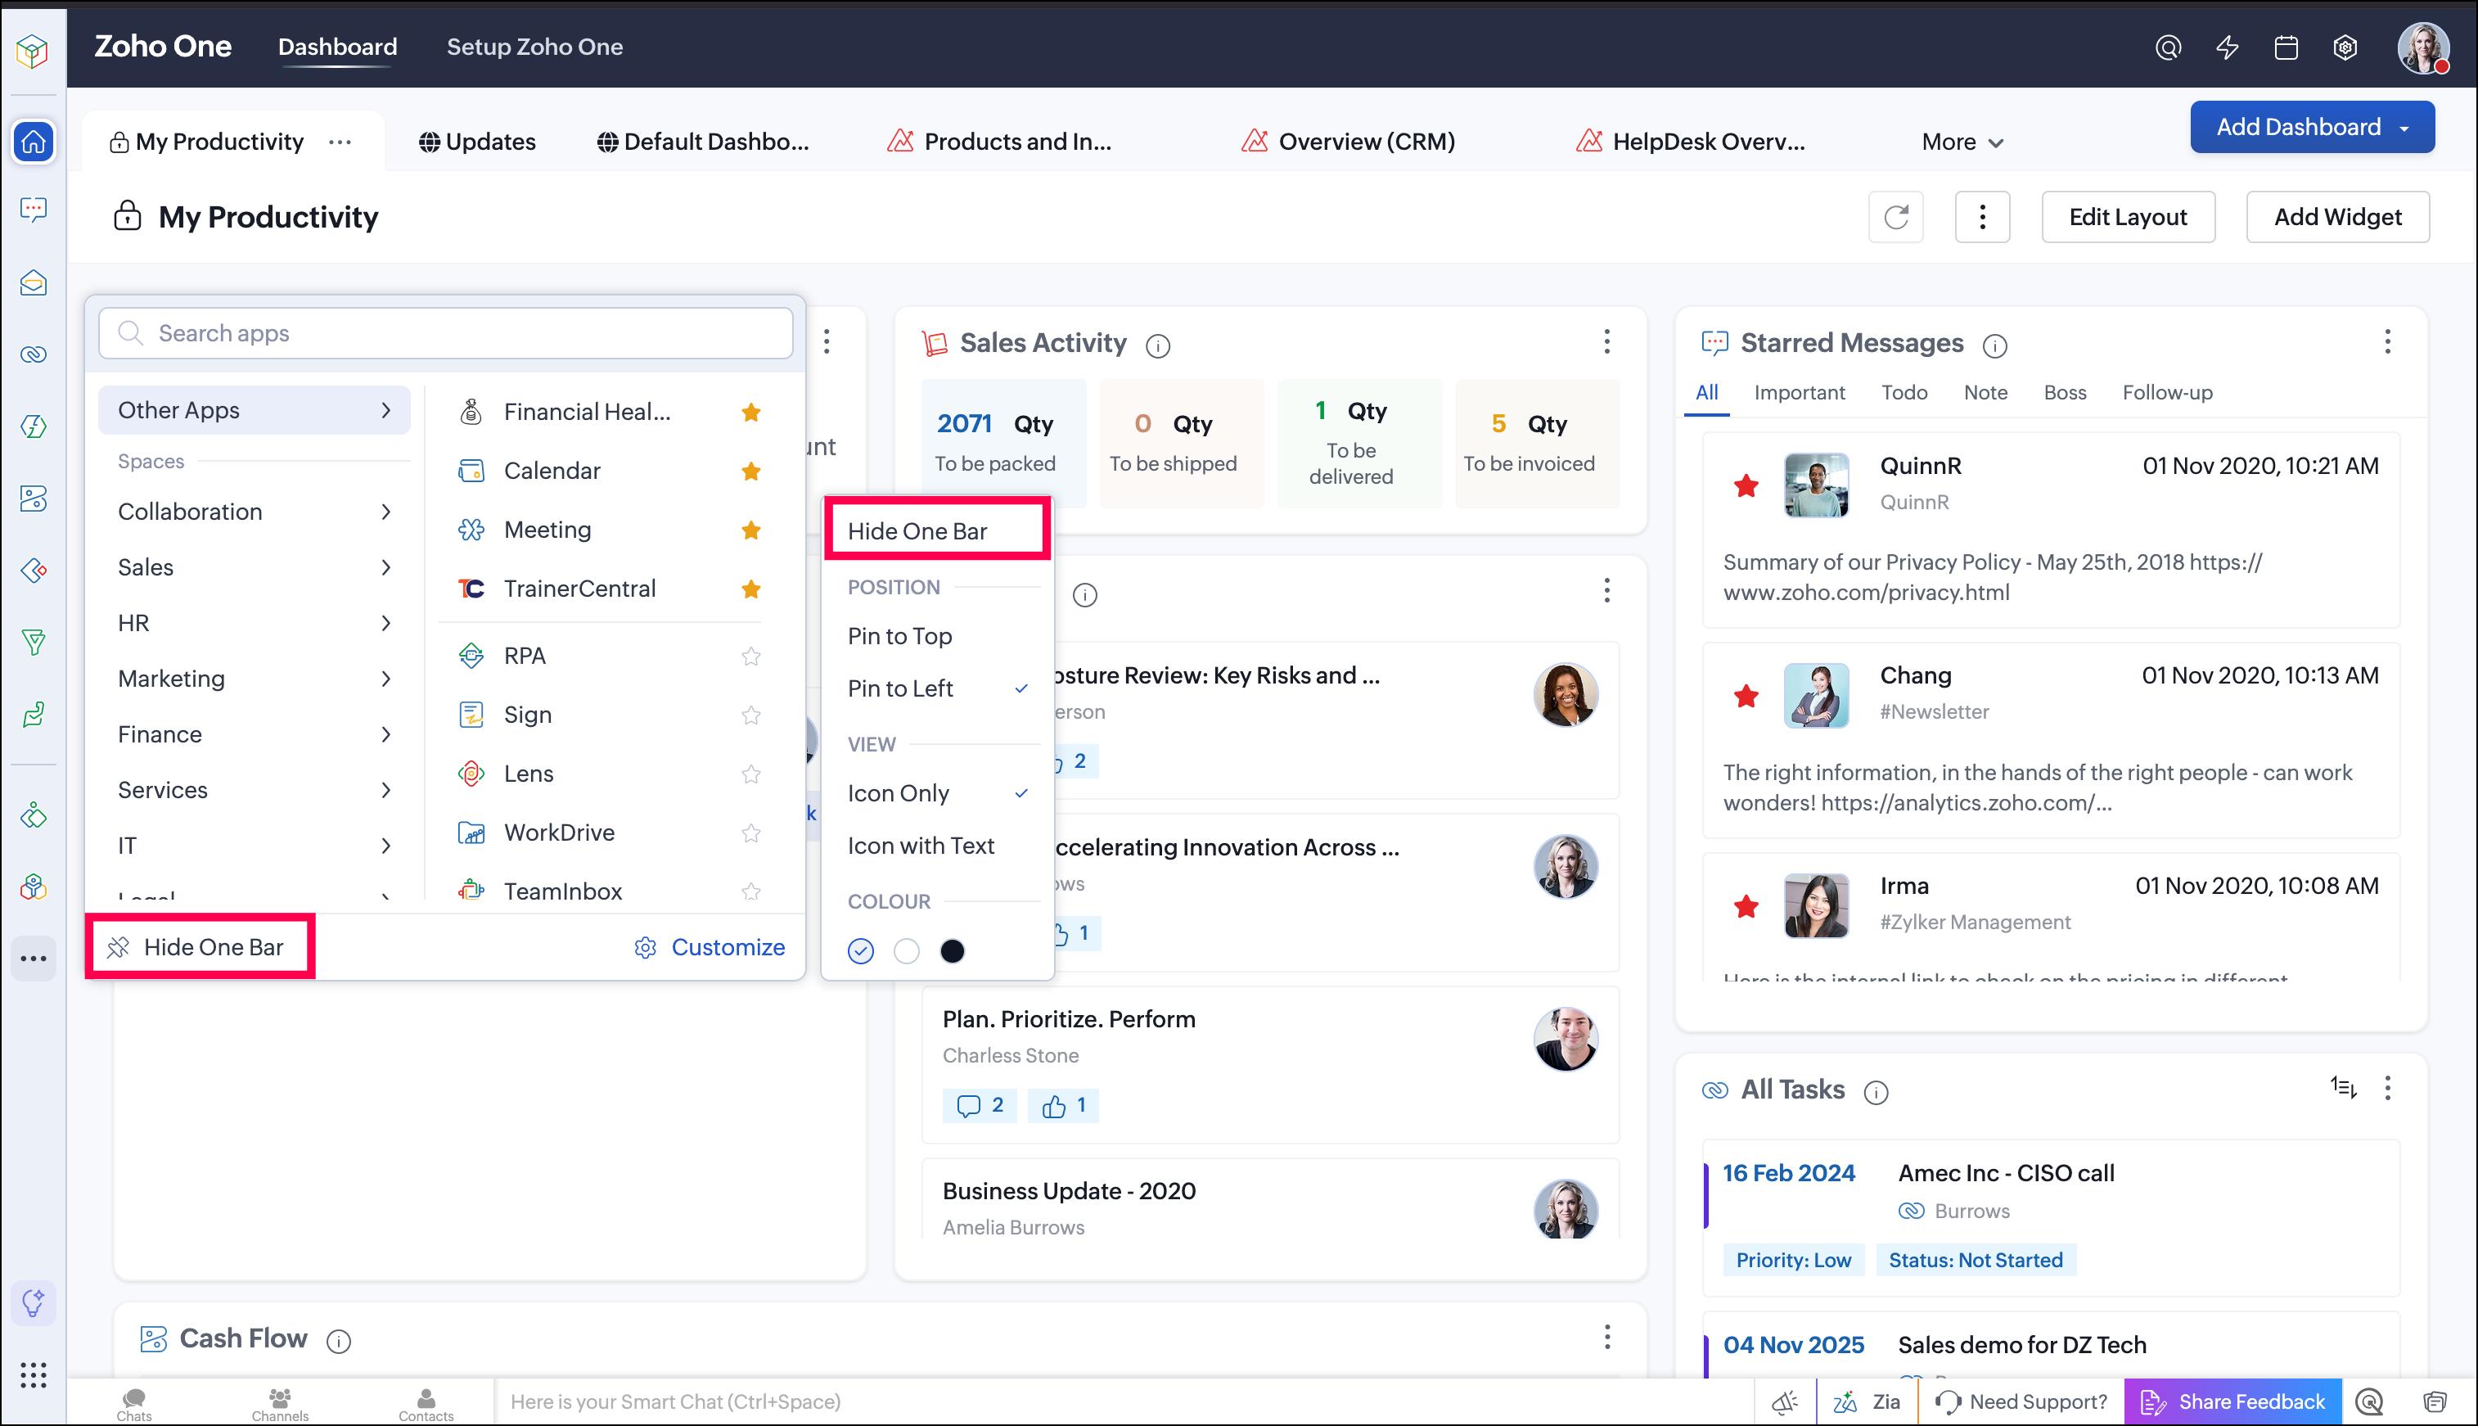Click the Smart Chat input box

click(1123, 1402)
